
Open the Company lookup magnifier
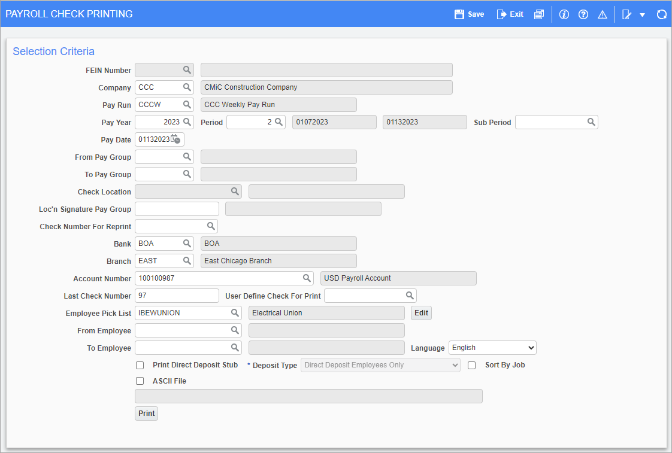187,87
